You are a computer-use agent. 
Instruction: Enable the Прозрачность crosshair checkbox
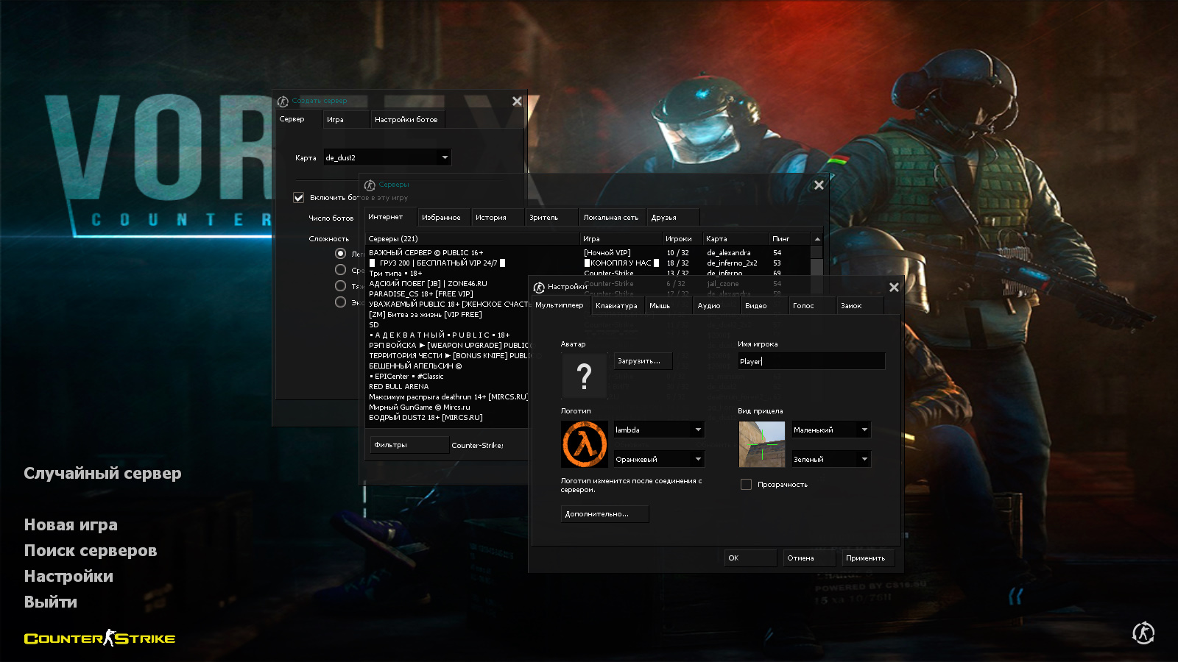[x=746, y=485]
